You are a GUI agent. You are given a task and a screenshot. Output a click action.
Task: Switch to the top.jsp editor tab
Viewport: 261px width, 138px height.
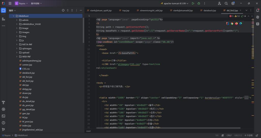126,10
